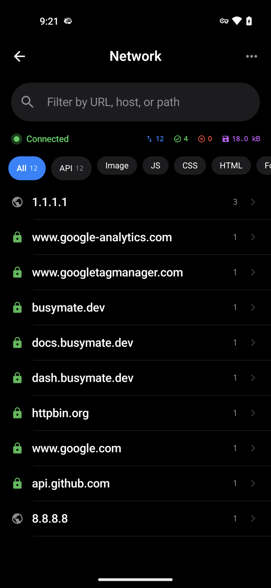Screen dimensions: 271x588
Task: Expand busymate.dev row chevron
Action: (x=253, y=308)
